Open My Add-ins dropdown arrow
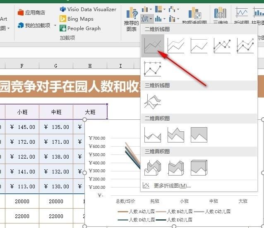The height and width of the screenshot is (228, 264). click(55, 26)
